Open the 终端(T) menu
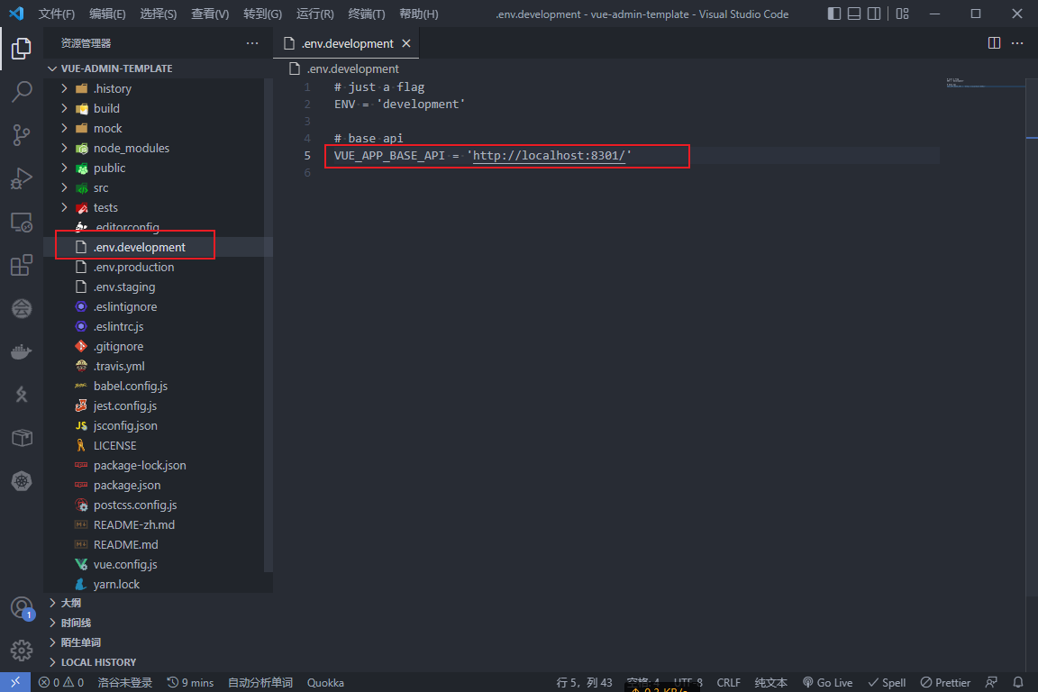Viewport: 1038px width, 692px height. [367, 14]
